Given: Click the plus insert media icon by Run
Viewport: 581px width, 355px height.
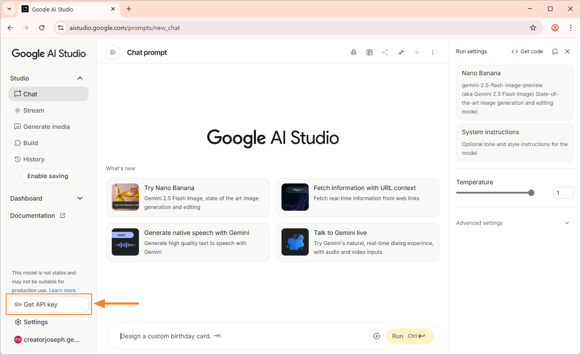Looking at the screenshot, I should point(376,336).
